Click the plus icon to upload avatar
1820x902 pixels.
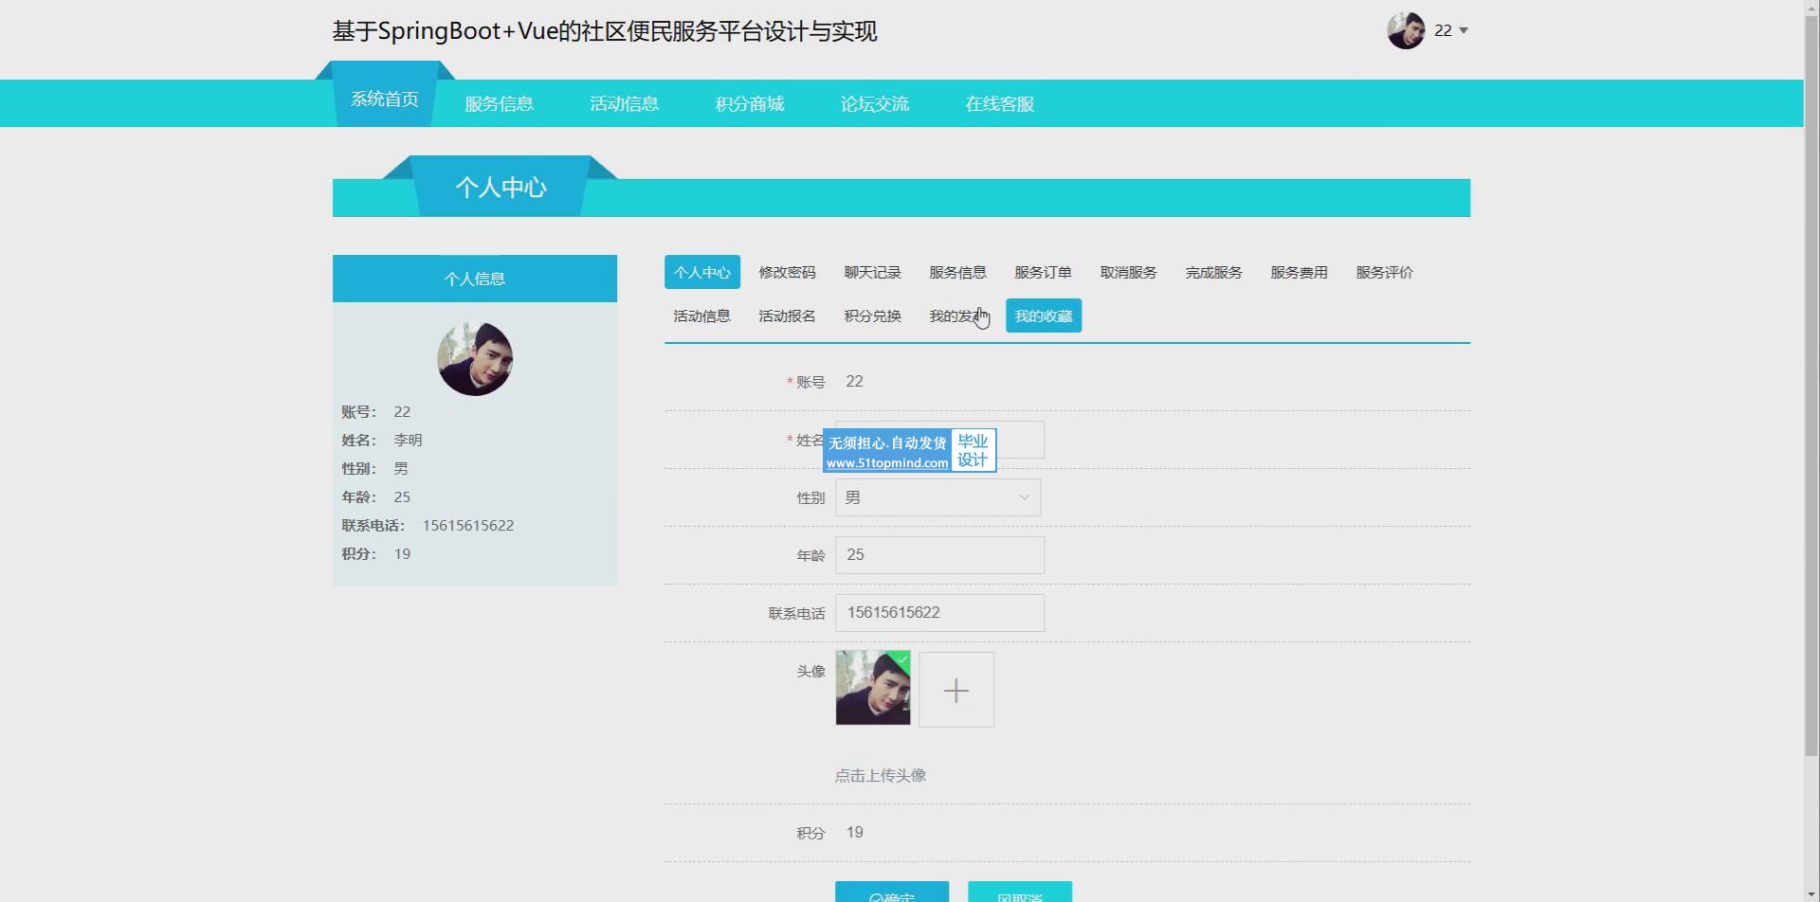[955, 690]
